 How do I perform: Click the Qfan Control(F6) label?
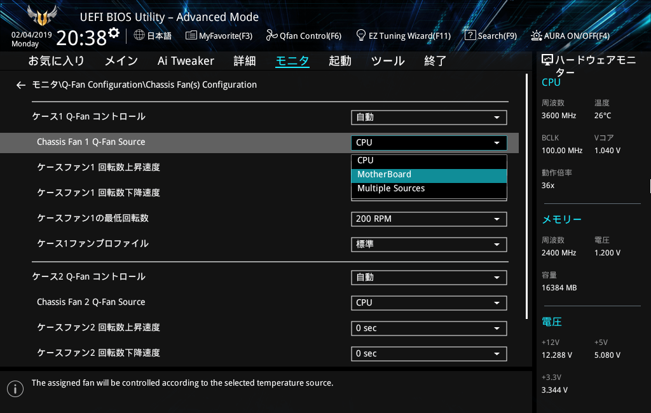pyautogui.click(x=310, y=36)
